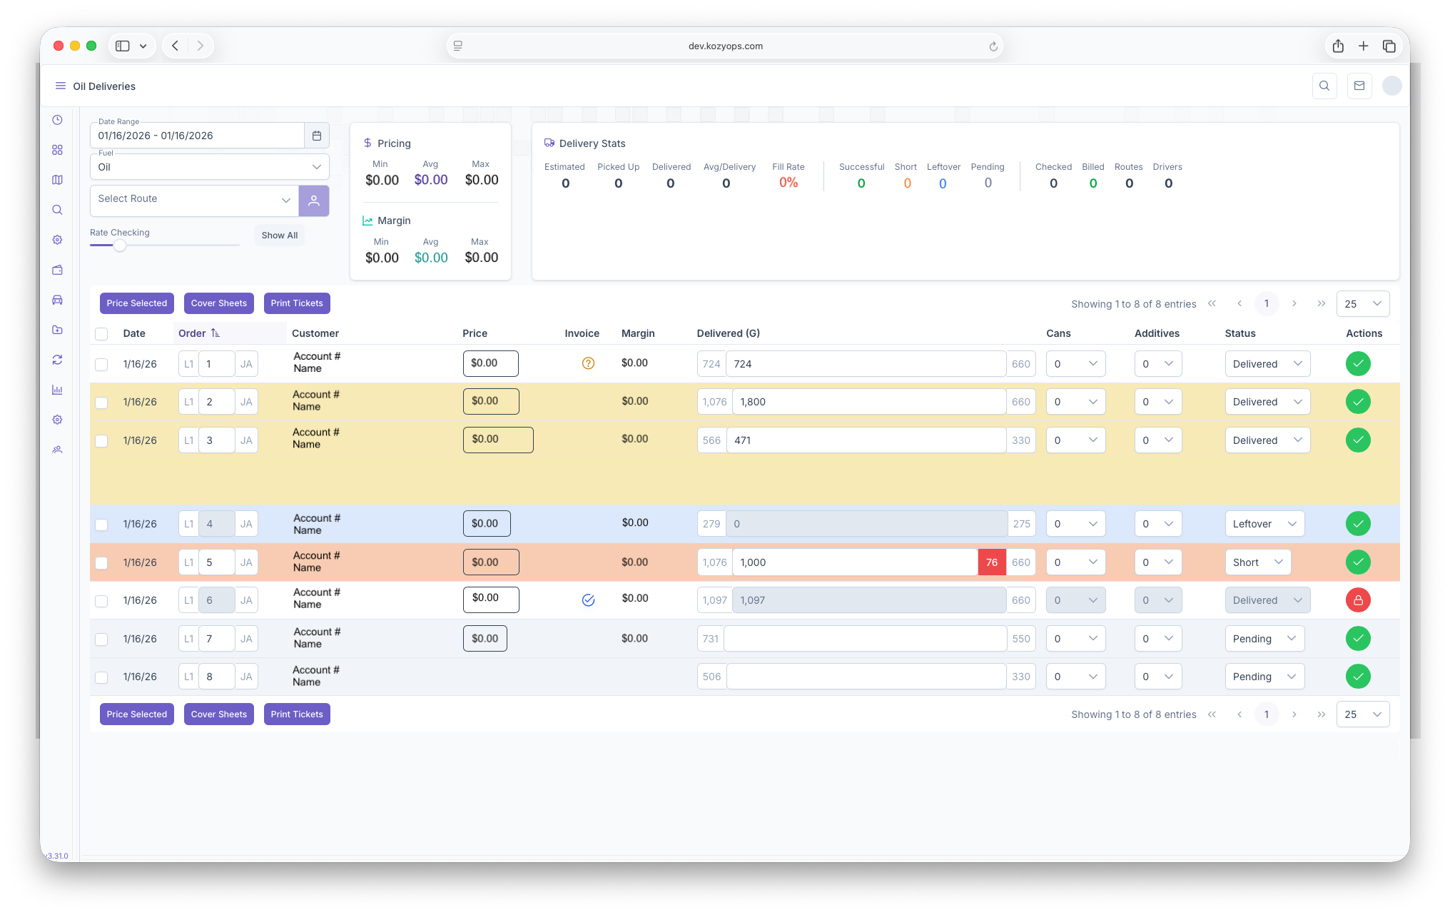Click the purple user icon beside Select Route
Viewport: 1450px width, 915px height.
(x=314, y=201)
